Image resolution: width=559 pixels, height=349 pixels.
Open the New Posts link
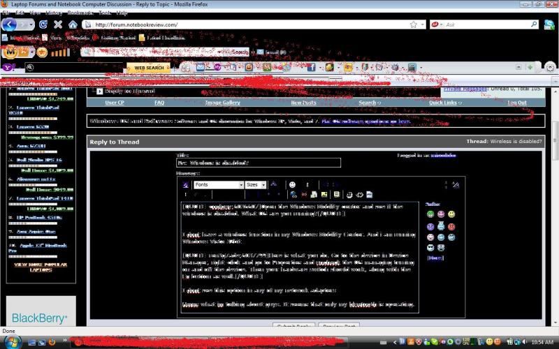click(303, 103)
